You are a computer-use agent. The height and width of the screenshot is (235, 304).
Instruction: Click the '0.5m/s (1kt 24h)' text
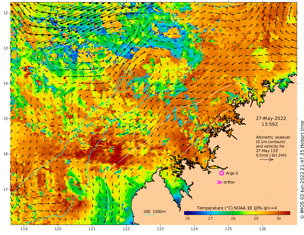[x=271, y=155]
